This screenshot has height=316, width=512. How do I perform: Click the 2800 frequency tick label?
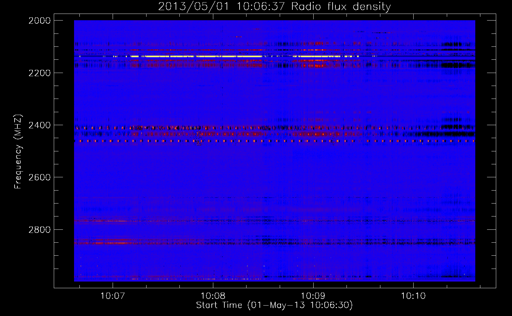tap(40, 230)
